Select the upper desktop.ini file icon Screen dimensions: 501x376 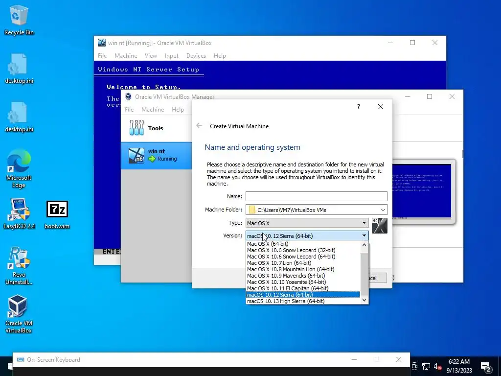19,69
